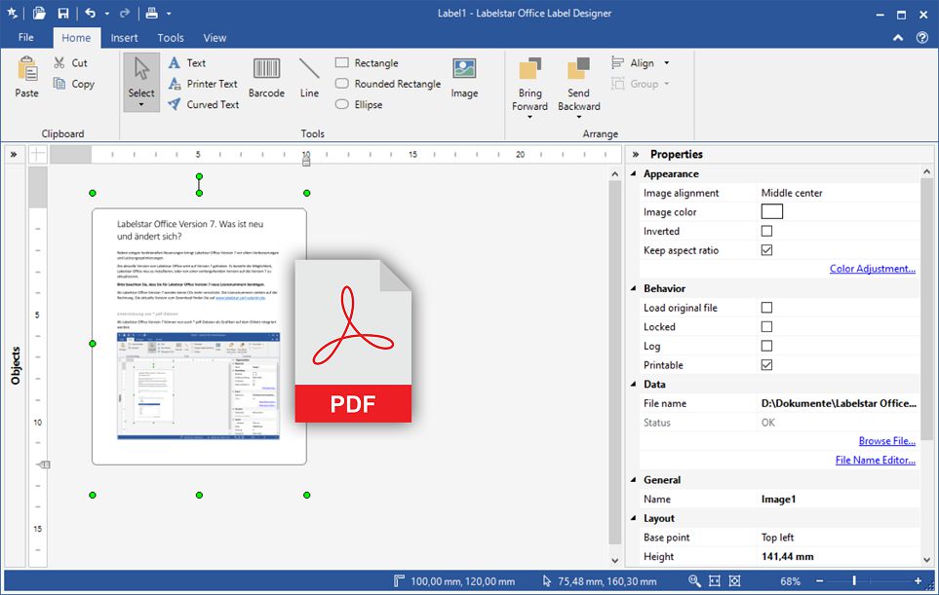Viewport: 939px width, 595px height.
Task: Click the canvas vertical scrollbar down arrow
Action: tap(615, 560)
